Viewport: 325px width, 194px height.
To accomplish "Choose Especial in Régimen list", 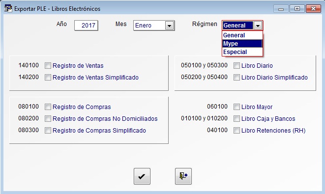I will 242,52.
